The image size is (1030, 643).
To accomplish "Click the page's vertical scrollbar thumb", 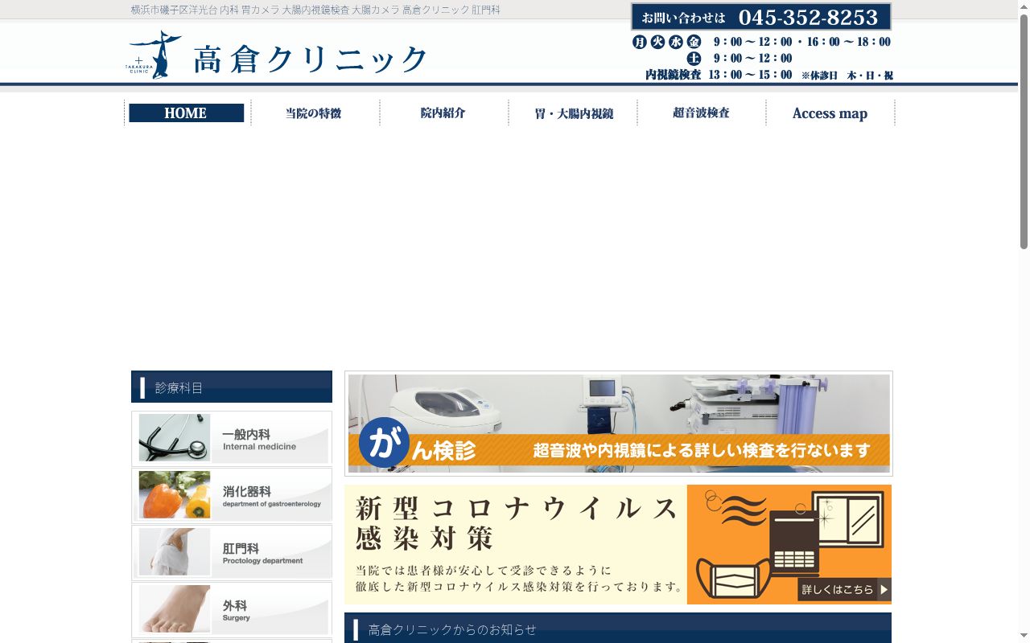I will tap(1024, 133).
